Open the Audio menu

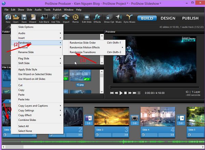coord(38,10)
